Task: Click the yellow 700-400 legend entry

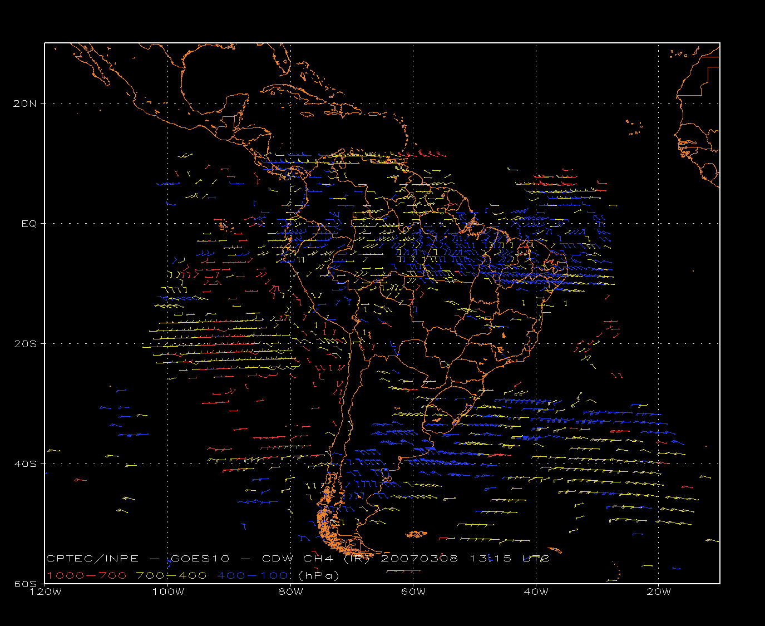Action: pyautogui.click(x=171, y=575)
